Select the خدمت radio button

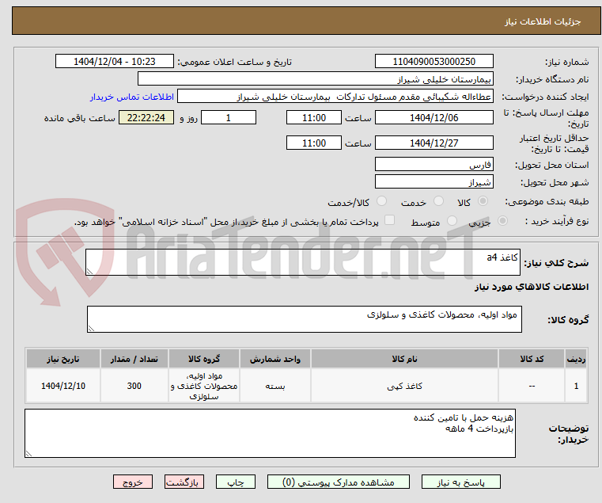pos(438,201)
